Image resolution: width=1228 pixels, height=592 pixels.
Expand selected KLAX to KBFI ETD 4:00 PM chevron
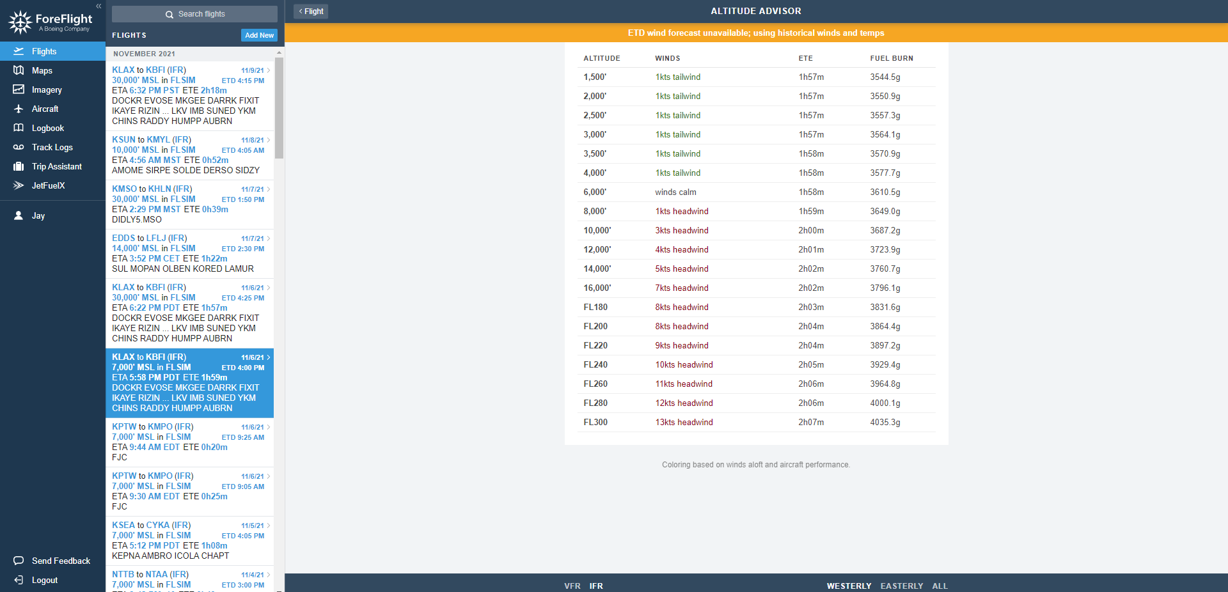269,357
